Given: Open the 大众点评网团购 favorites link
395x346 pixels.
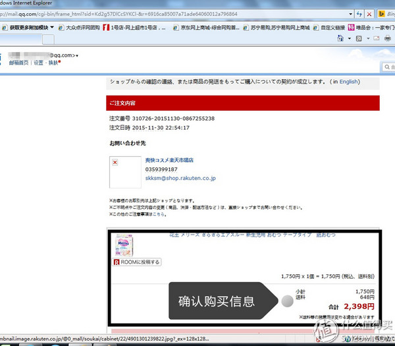Looking at the screenshot, I should [x=79, y=28].
